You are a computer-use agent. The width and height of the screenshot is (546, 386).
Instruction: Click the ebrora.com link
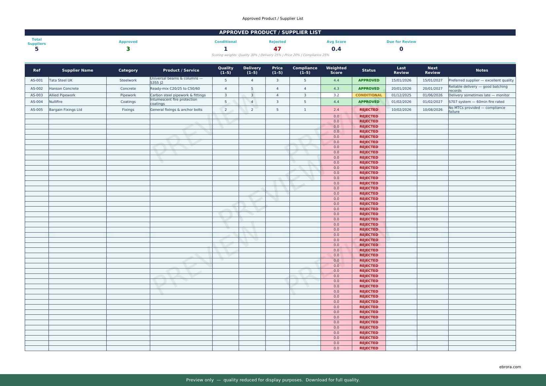[x=510, y=367]
